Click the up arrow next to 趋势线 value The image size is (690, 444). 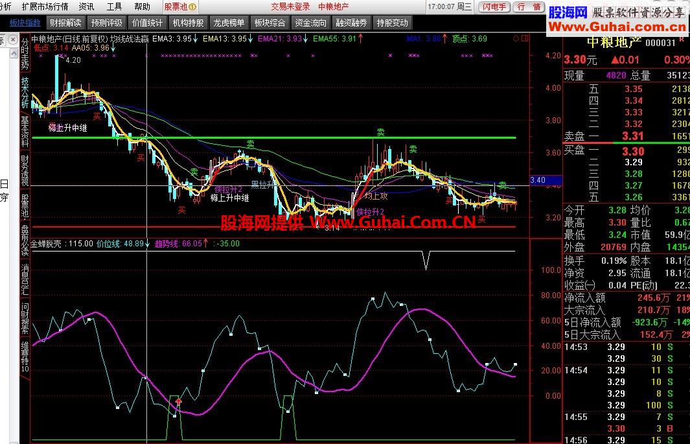point(205,243)
